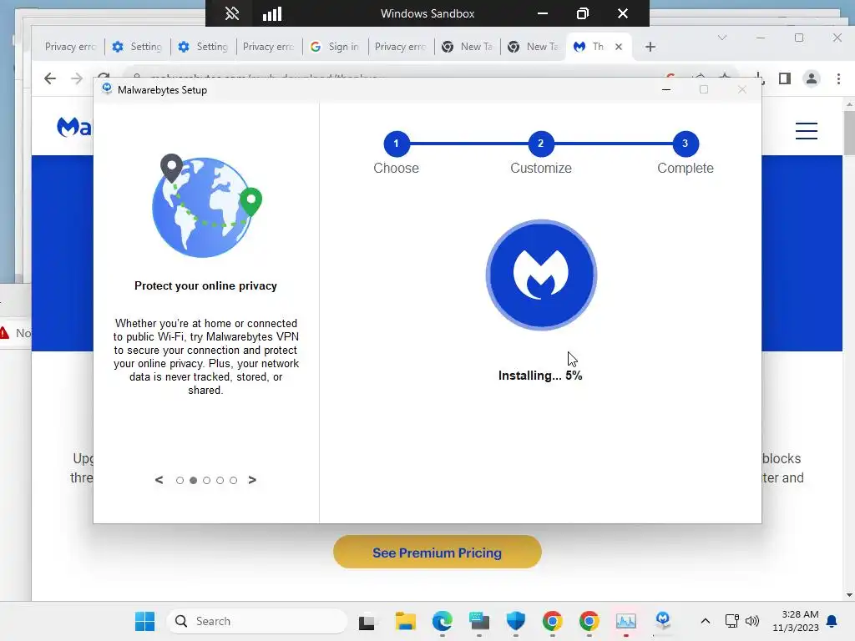Switch to Google Sign in tab
The height and width of the screenshot is (641, 855).
pos(336,47)
